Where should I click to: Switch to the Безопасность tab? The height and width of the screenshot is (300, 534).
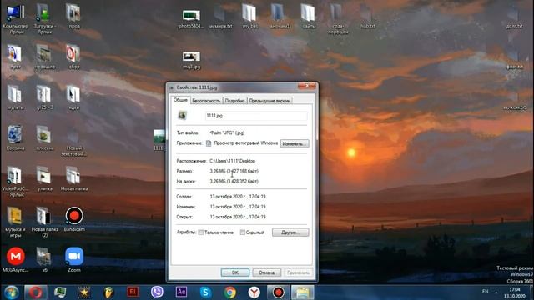206,101
